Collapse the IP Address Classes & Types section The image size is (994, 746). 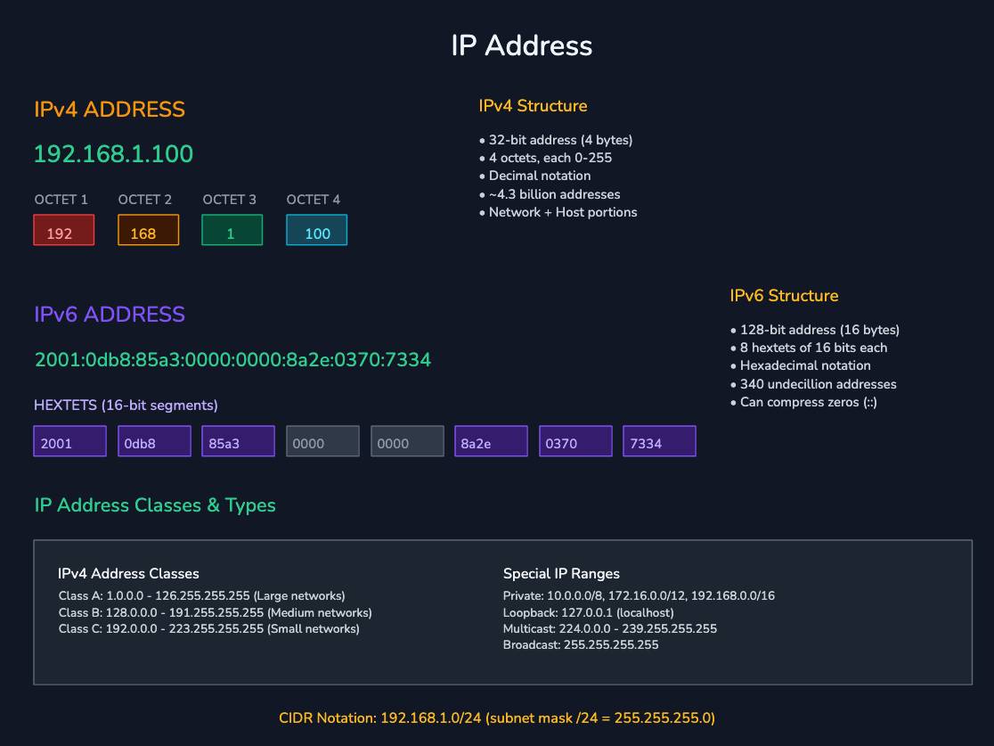(154, 504)
